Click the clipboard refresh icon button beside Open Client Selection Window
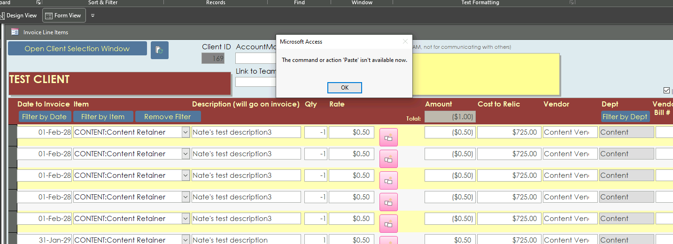Screen dimensions: 673x244 click(160, 50)
